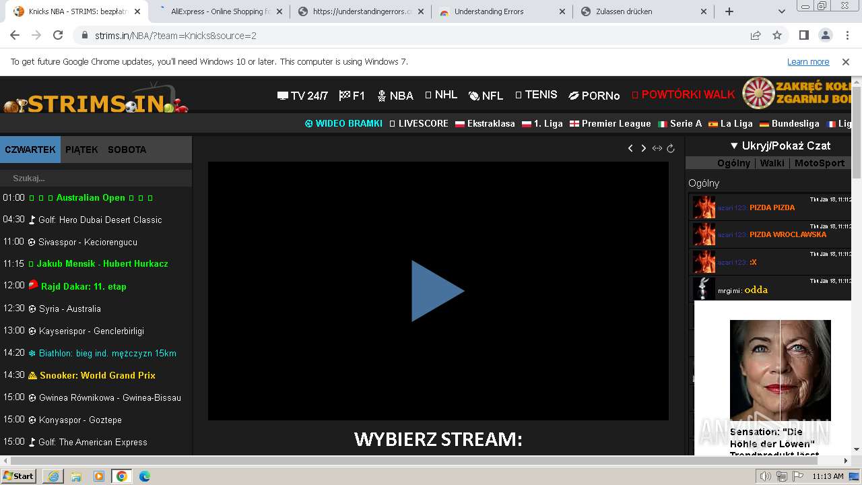
Task: Open tab search dropdown
Action: 782,11
